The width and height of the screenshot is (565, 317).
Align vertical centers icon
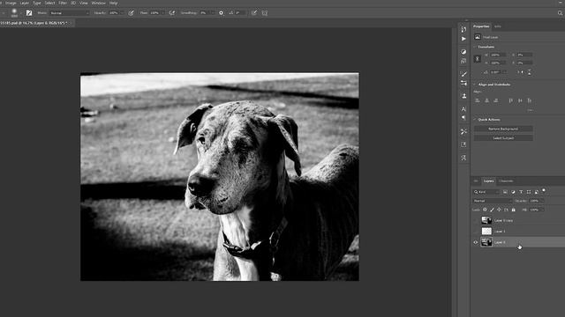point(520,100)
